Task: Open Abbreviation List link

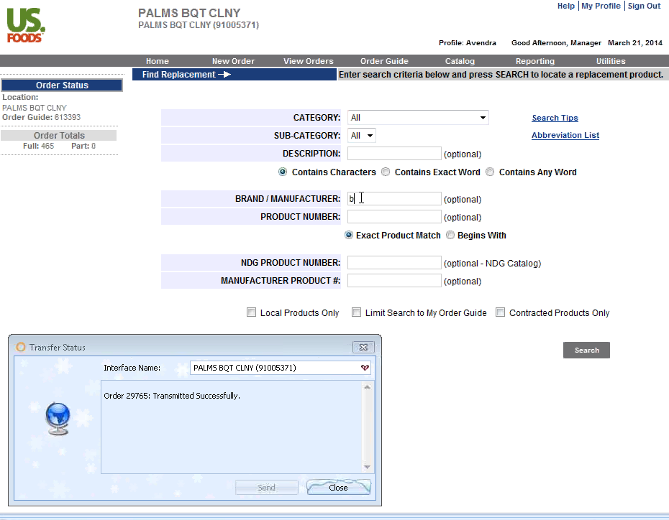Action: point(565,135)
